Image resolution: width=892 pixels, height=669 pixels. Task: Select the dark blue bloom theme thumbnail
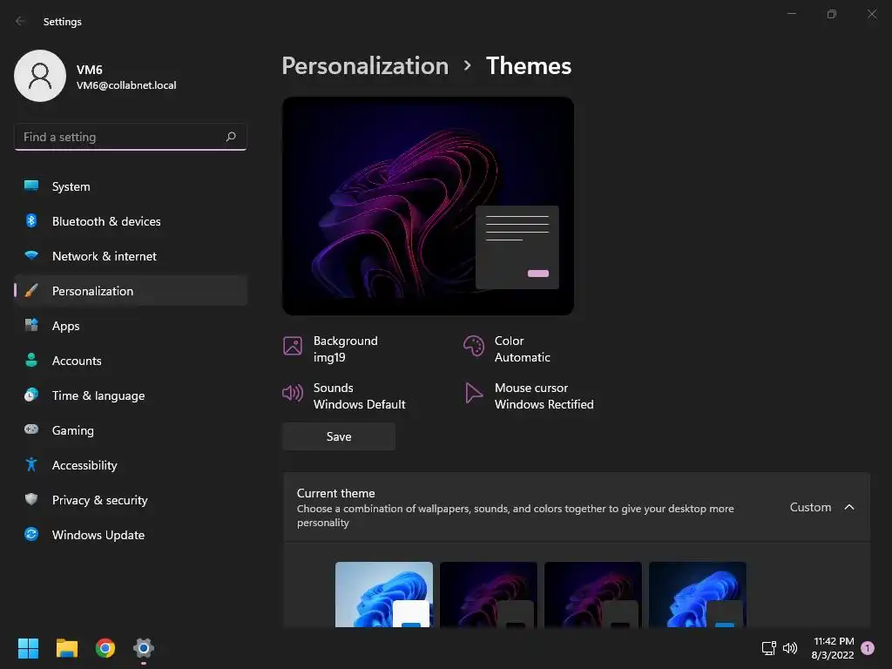[x=698, y=594]
